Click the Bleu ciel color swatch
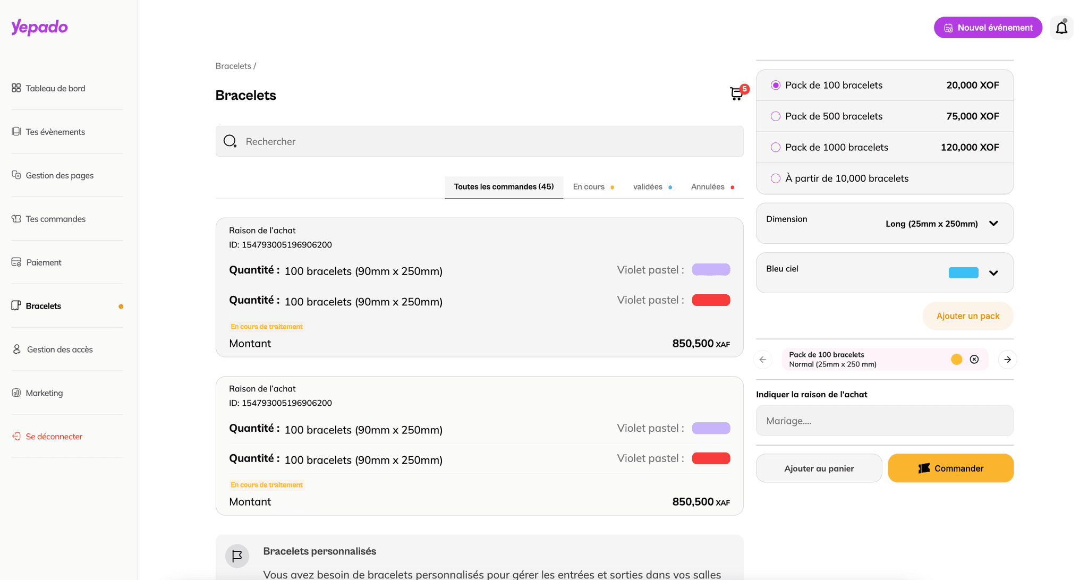1088x580 pixels. pyautogui.click(x=963, y=273)
